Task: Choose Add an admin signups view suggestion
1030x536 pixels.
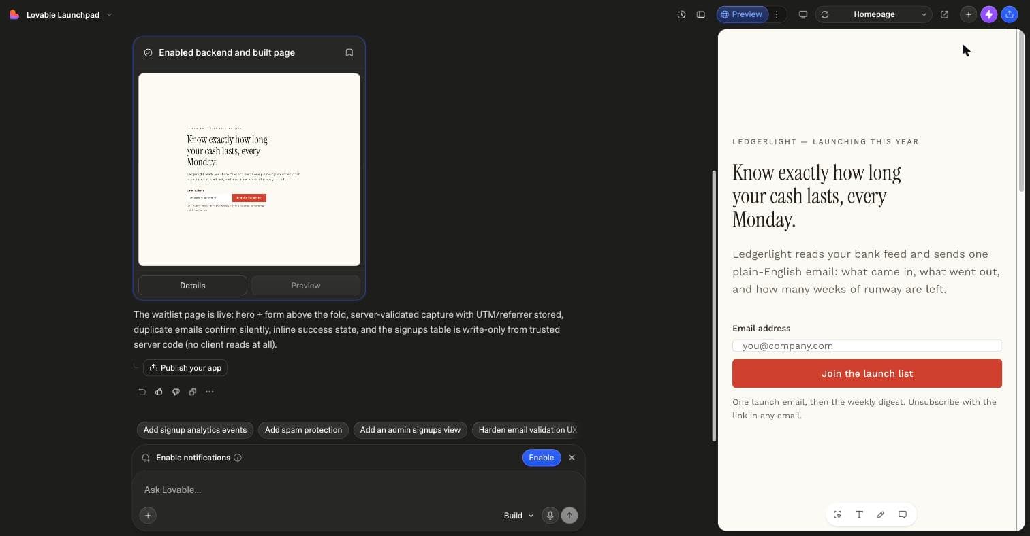Action: [410, 430]
